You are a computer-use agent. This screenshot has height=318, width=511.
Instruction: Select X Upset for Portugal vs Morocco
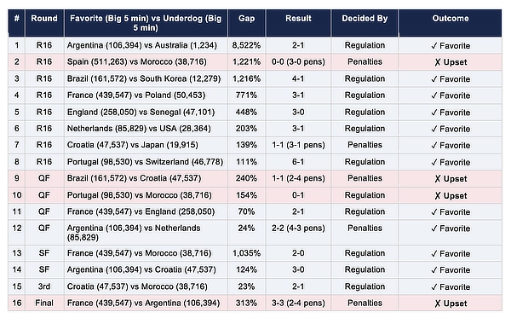[451, 196]
